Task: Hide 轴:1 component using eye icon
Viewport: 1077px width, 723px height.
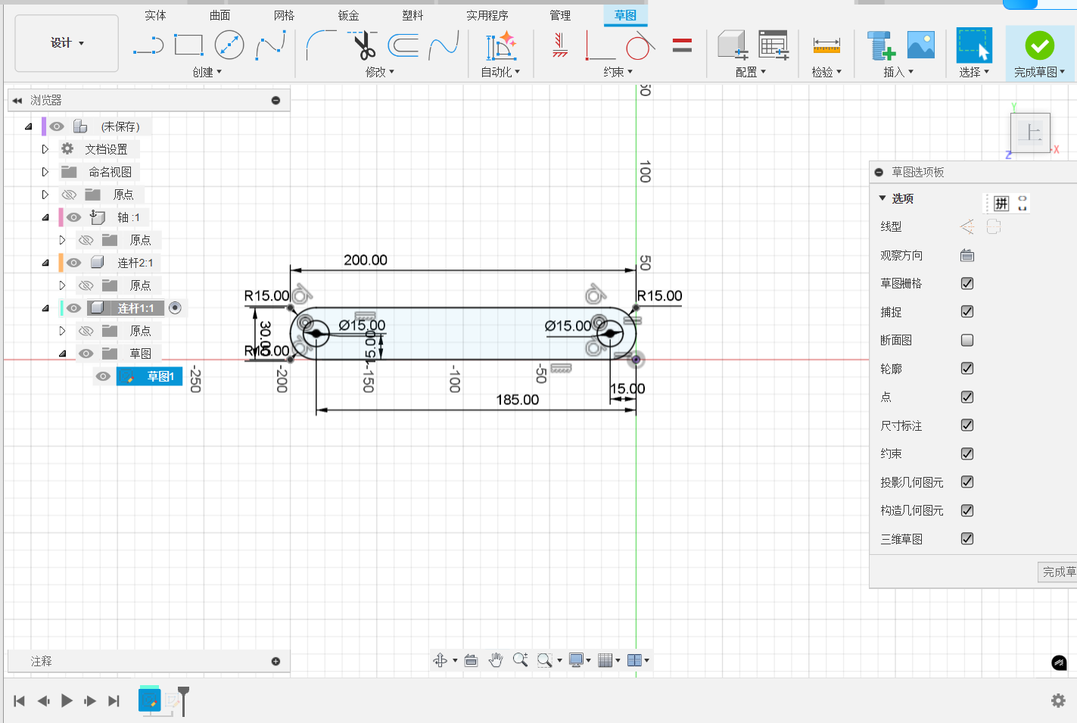Action: coord(73,217)
